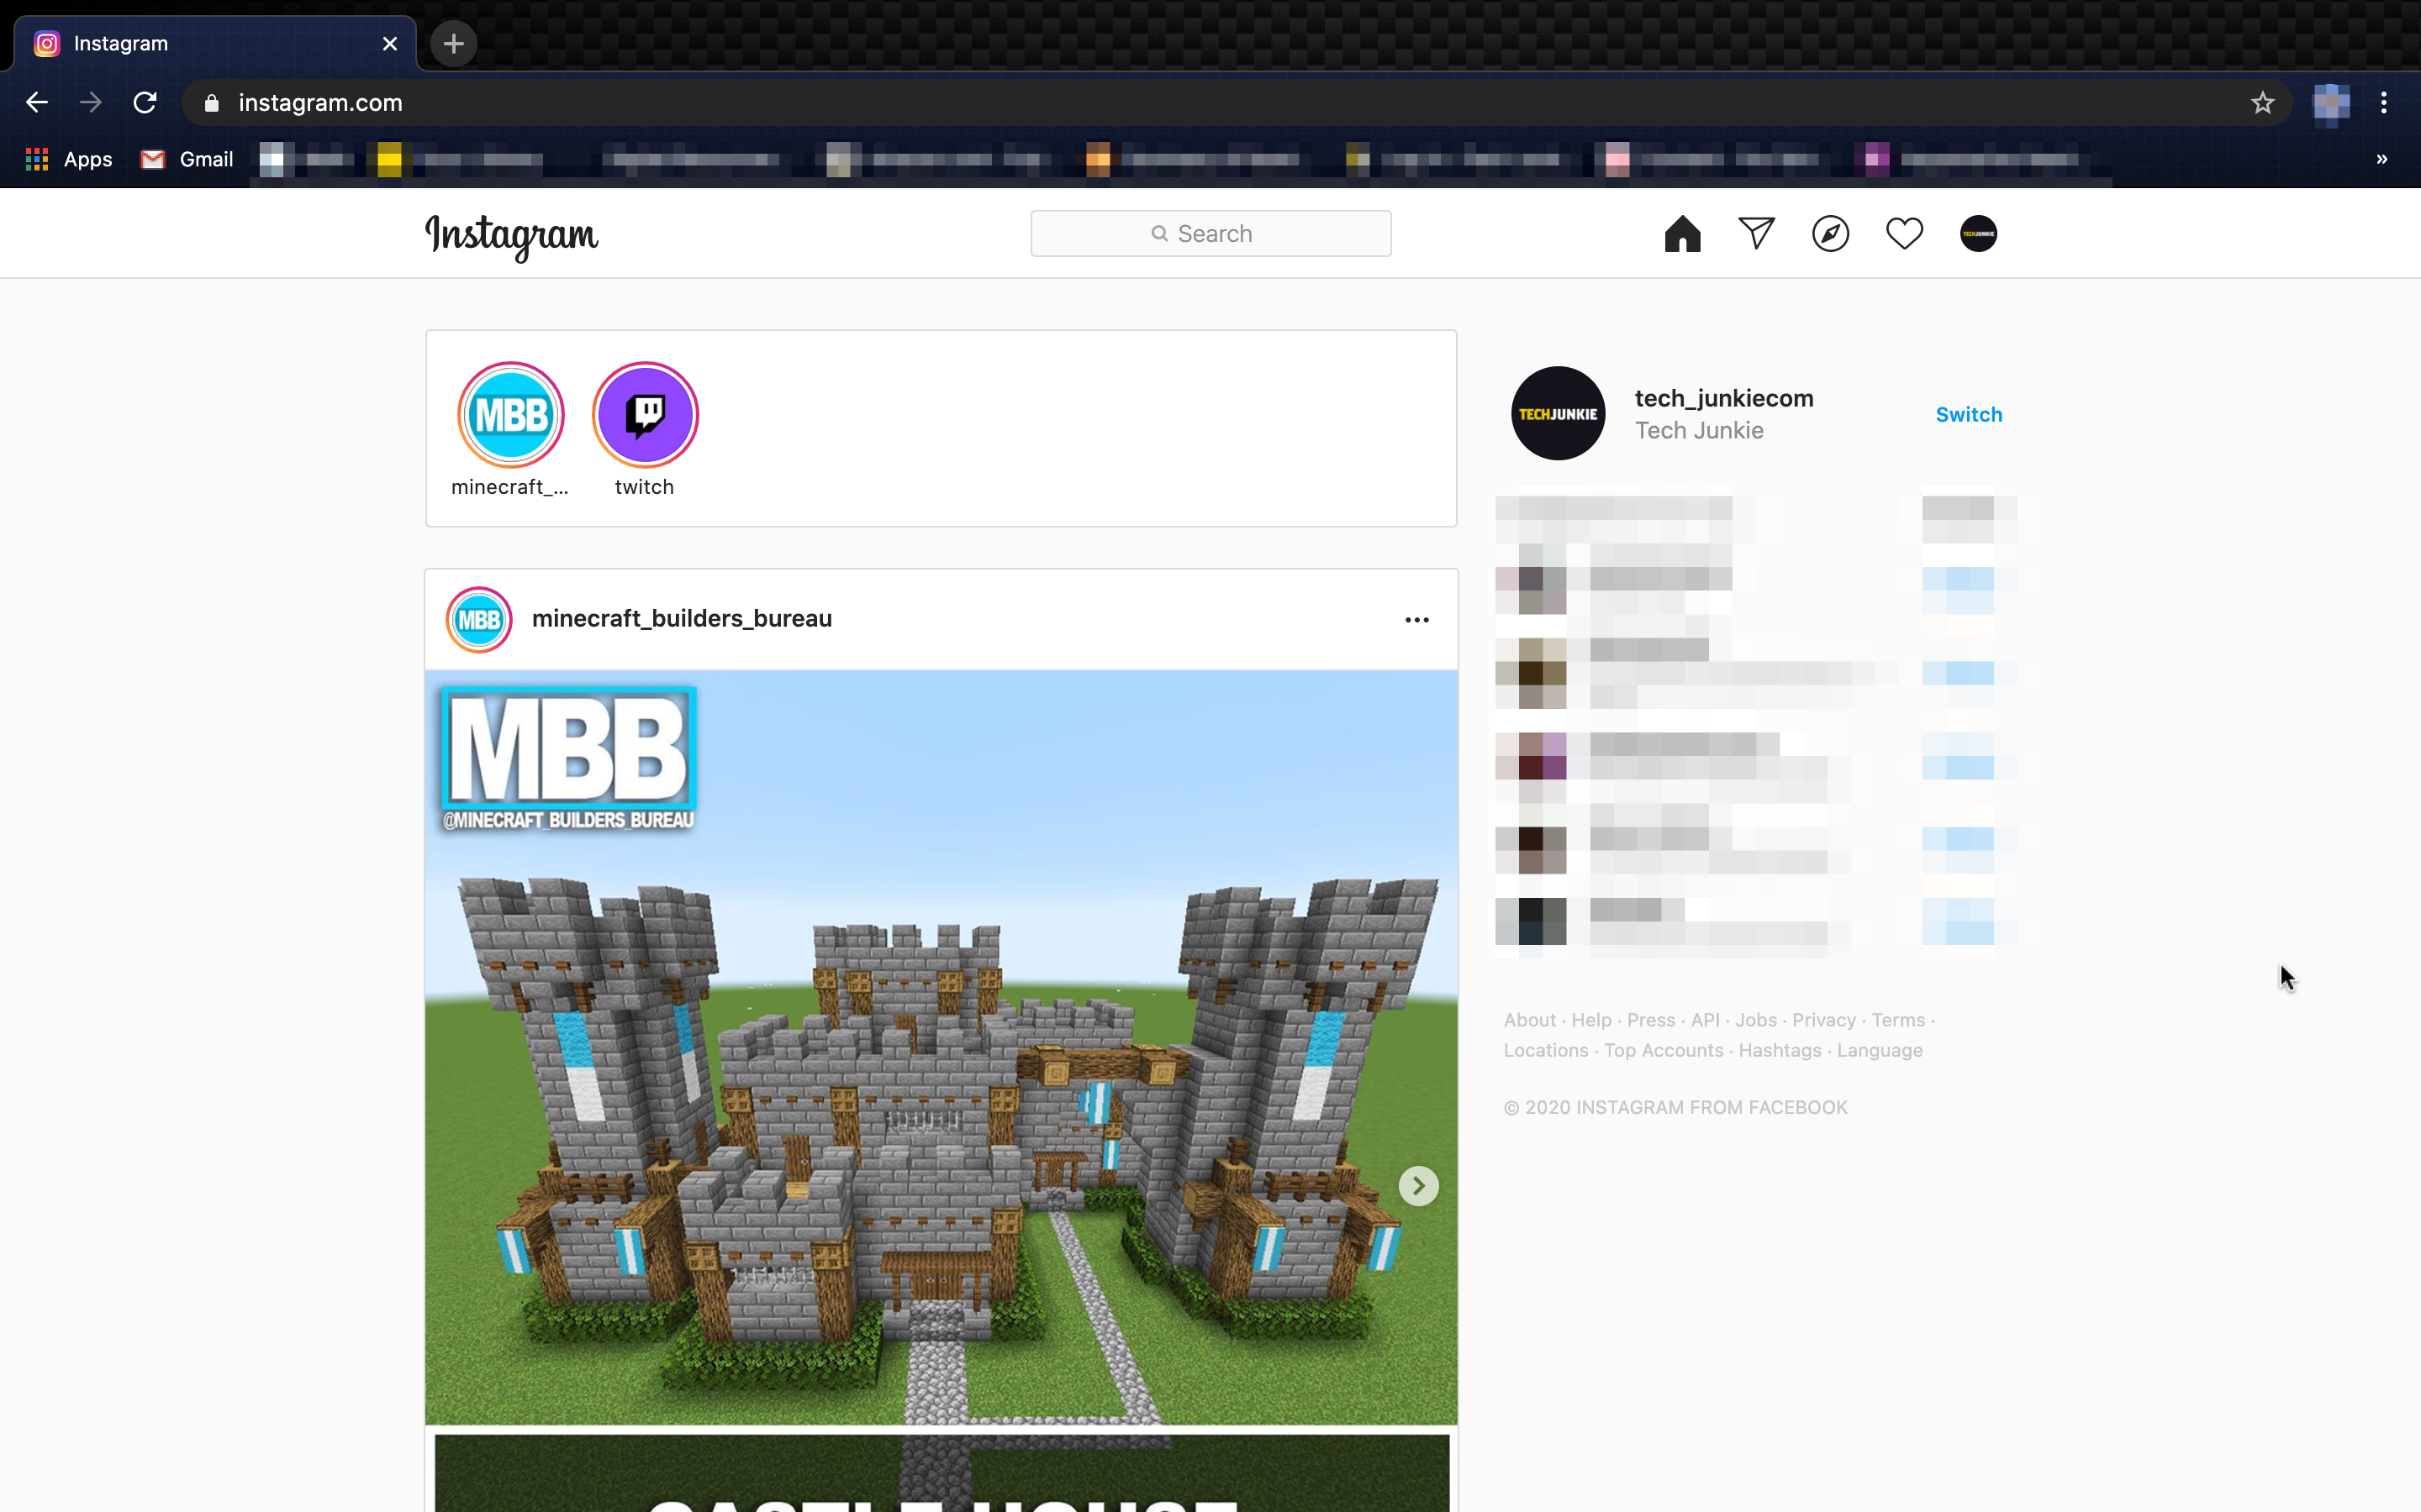The height and width of the screenshot is (1512, 2421).
Task: Open the minecraft_builders_bureau username link
Action: point(681,619)
